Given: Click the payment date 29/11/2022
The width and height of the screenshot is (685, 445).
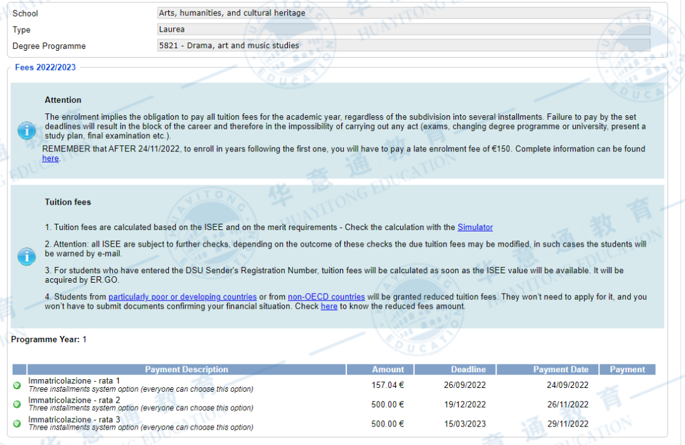Looking at the screenshot, I should click(568, 423).
